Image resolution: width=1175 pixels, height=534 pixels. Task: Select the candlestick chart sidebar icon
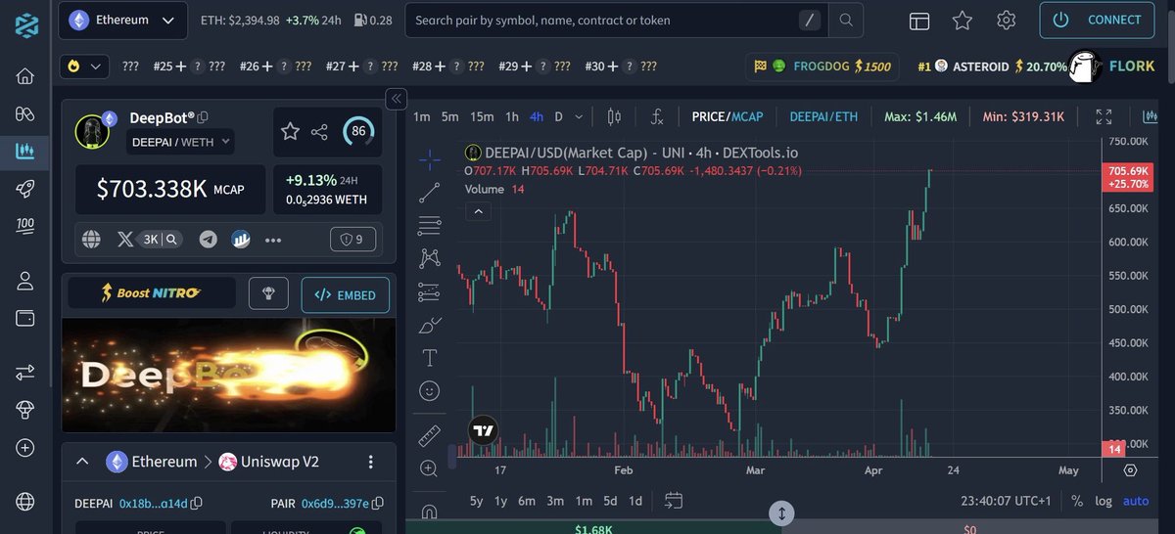point(25,152)
